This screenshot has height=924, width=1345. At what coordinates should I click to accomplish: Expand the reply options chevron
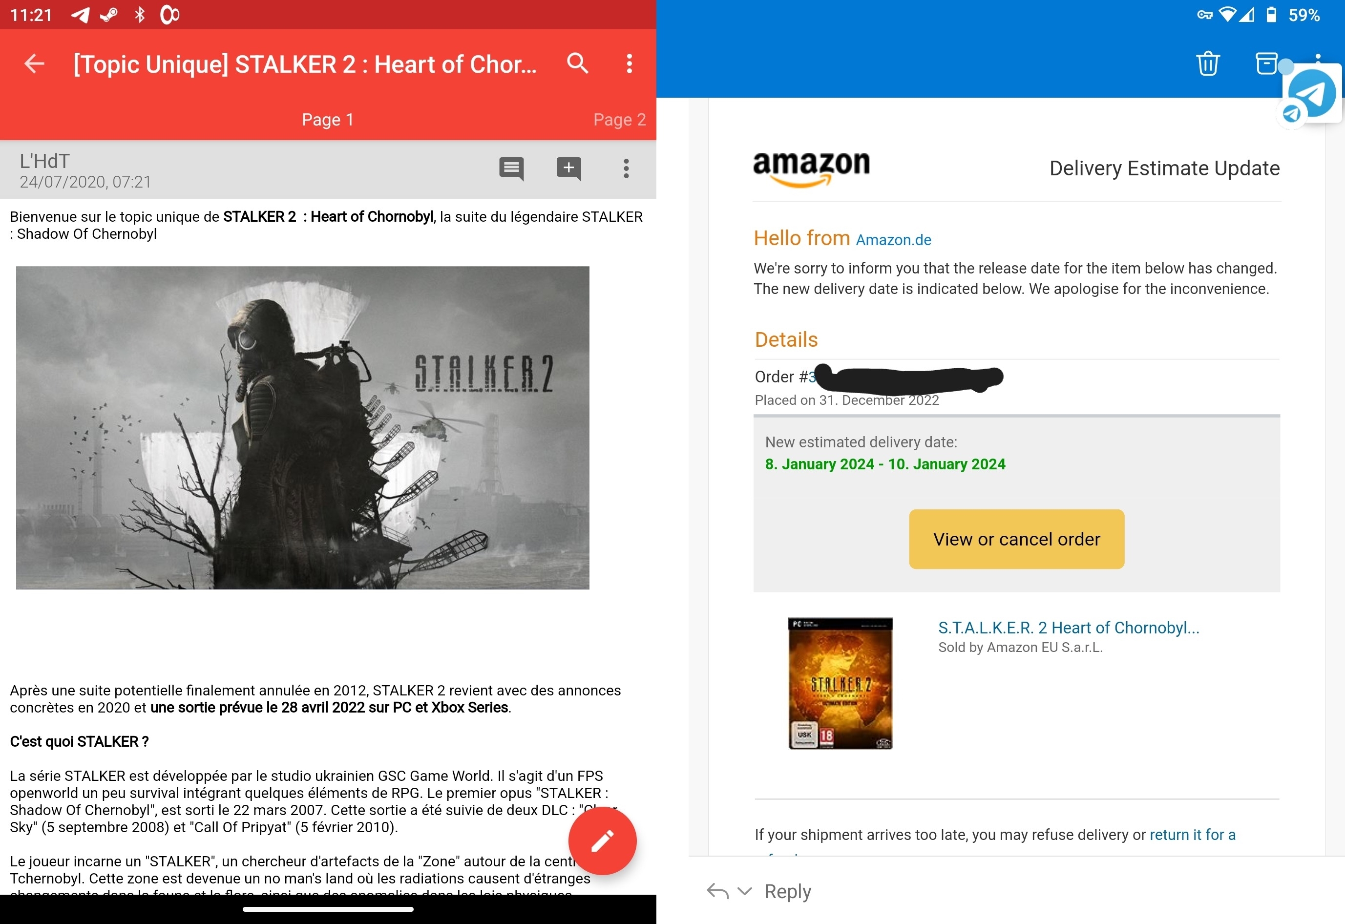745,890
